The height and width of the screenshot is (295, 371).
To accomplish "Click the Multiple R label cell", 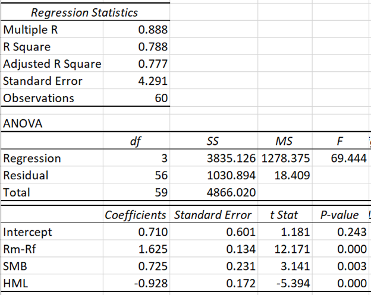I will pos(30,30).
